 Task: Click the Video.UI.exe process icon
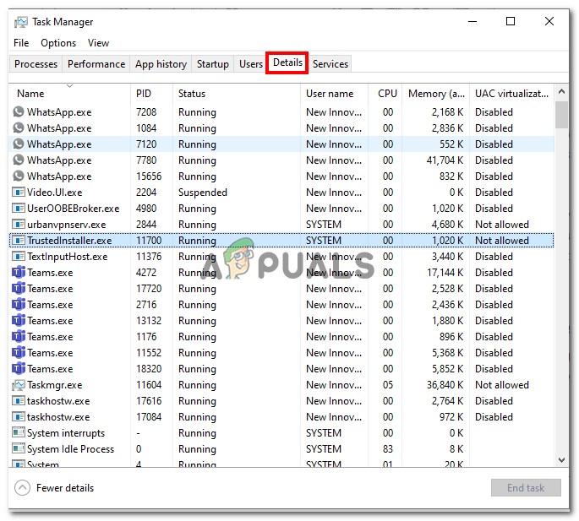tap(19, 193)
